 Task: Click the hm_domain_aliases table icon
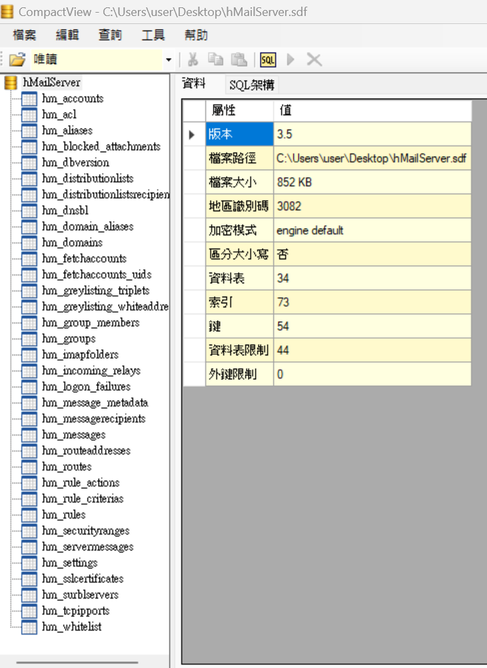point(29,227)
